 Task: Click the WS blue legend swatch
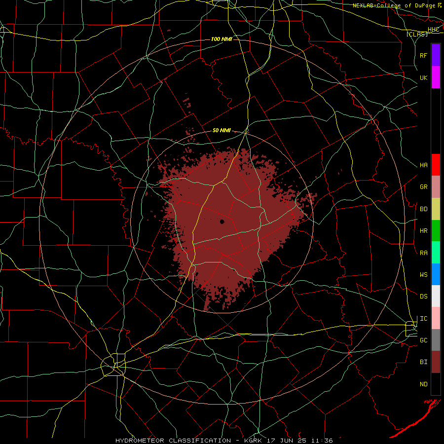pyautogui.click(x=436, y=274)
